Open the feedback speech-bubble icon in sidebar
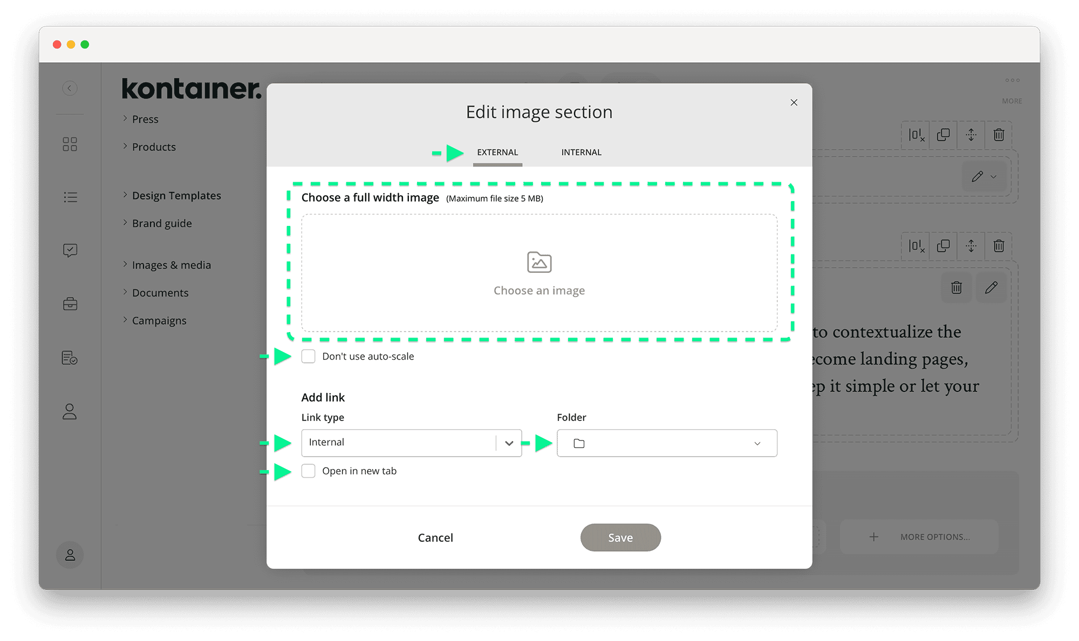Screen dimensions: 1079x641 tap(70, 250)
